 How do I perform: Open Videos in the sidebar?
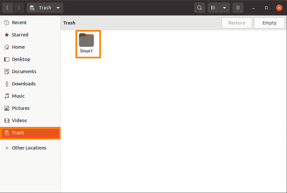(30, 121)
